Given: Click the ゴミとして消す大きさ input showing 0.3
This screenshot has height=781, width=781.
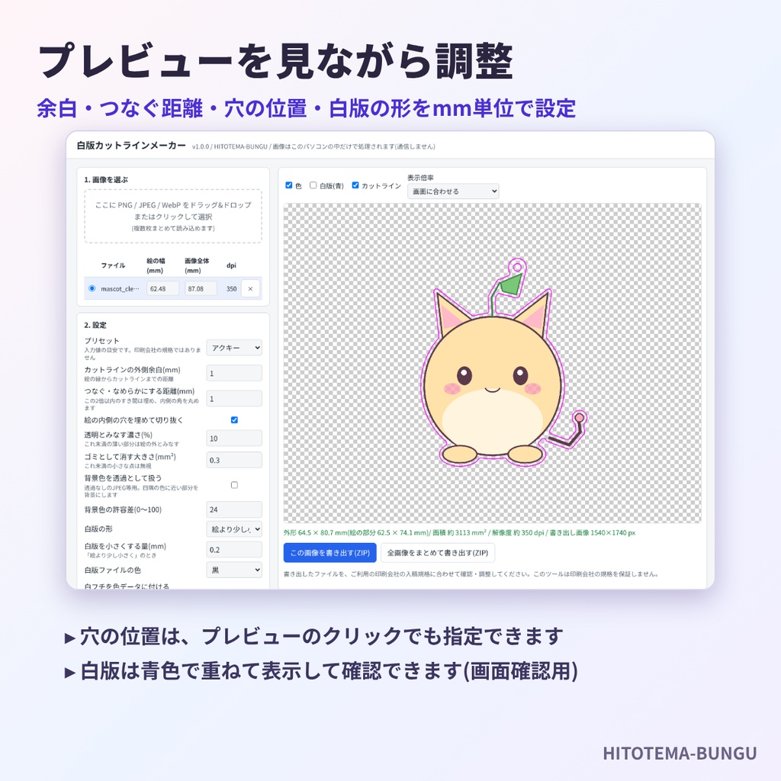Looking at the screenshot, I should coord(234,460).
